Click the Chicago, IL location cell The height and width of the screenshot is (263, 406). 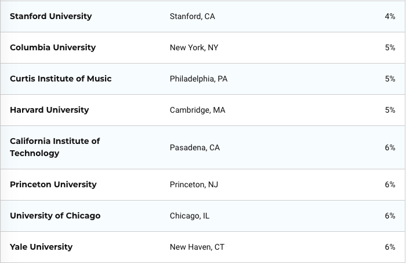point(190,216)
